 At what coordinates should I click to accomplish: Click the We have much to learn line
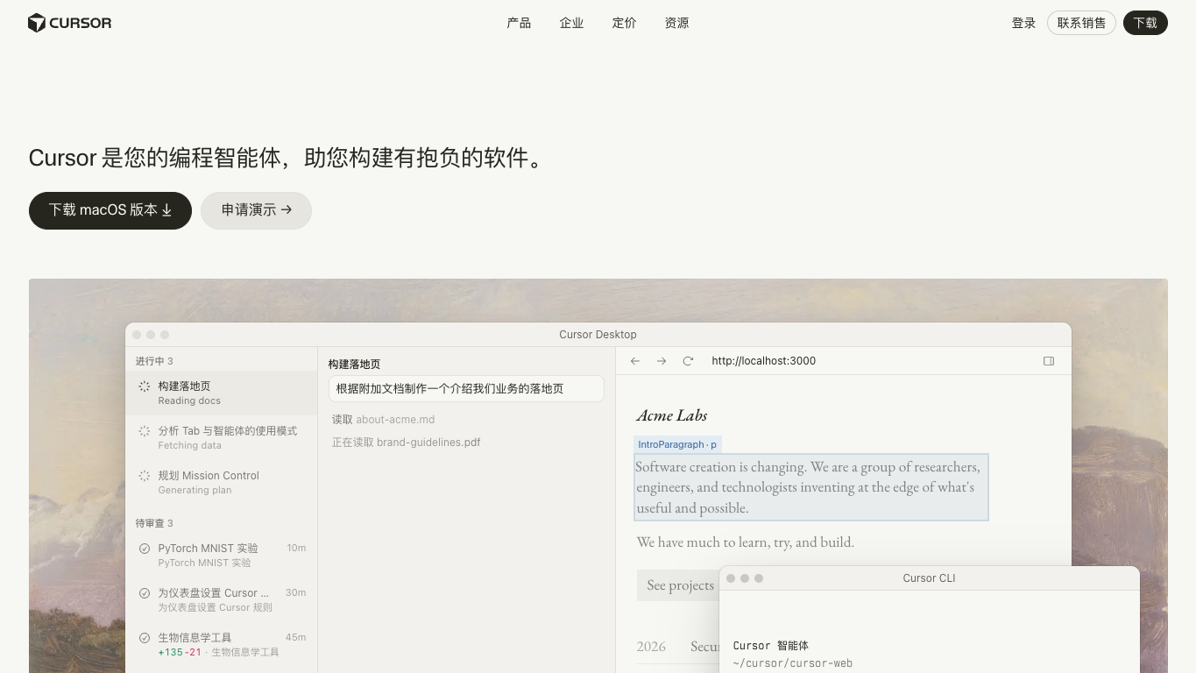pyautogui.click(x=746, y=542)
